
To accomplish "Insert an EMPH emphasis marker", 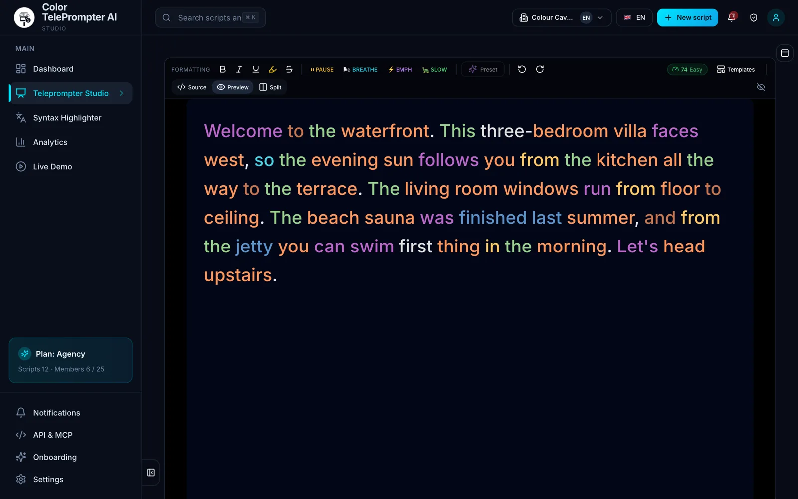I will 400,70.
